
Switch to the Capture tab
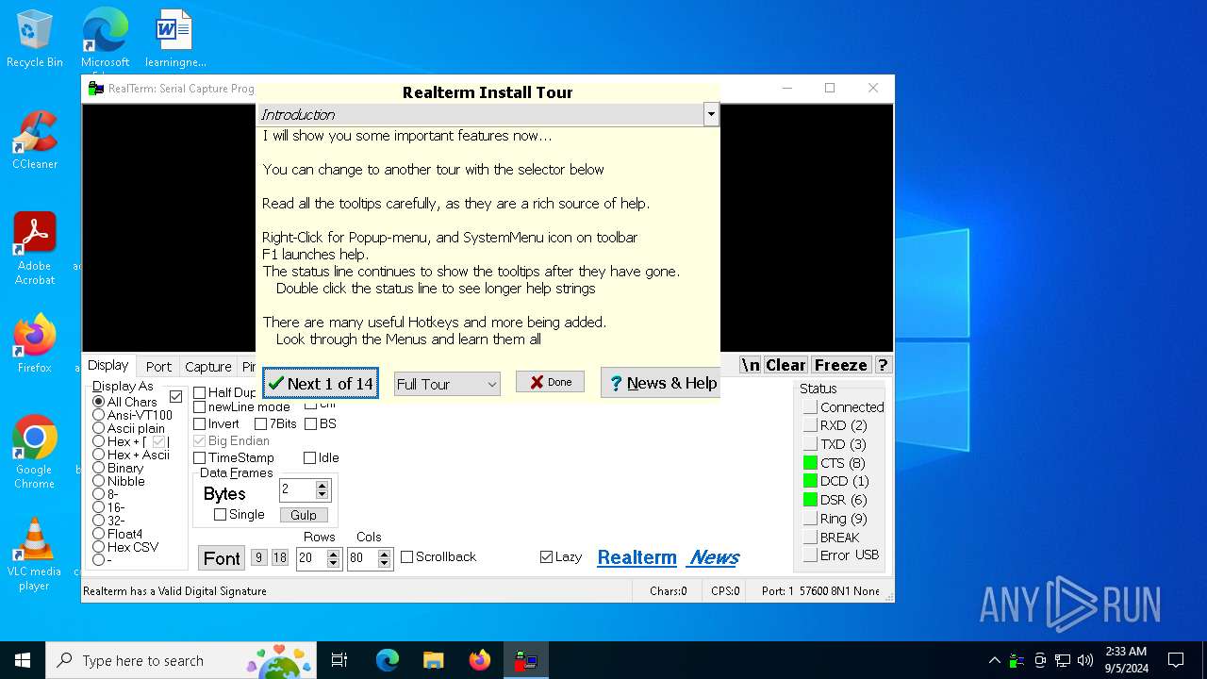pos(208,367)
